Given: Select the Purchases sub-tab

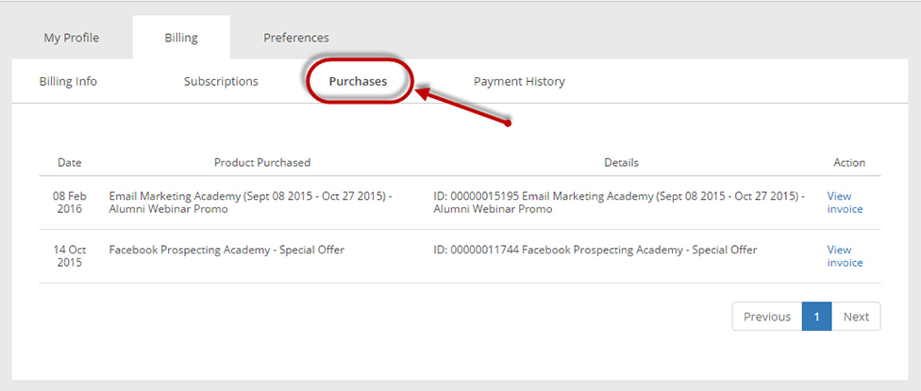Looking at the screenshot, I should click(x=358, y=81).
